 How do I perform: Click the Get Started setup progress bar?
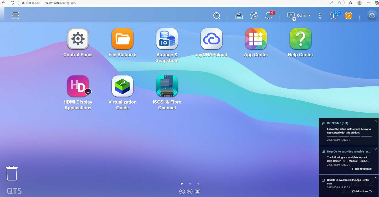[x=349, y=136]
